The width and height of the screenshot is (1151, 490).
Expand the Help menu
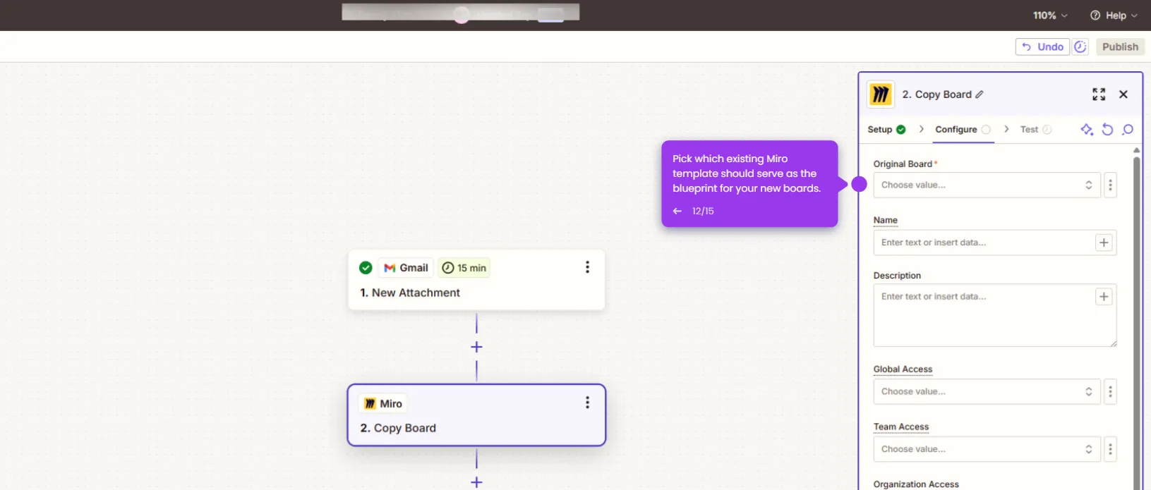1114,16
